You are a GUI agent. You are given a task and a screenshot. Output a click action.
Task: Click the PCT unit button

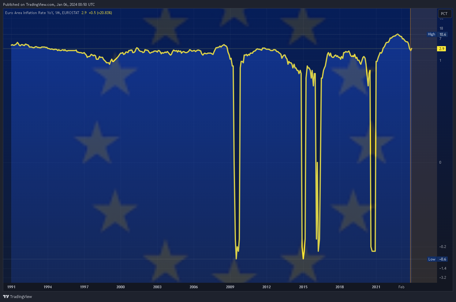pyautogui.click(x=444, y=13)
